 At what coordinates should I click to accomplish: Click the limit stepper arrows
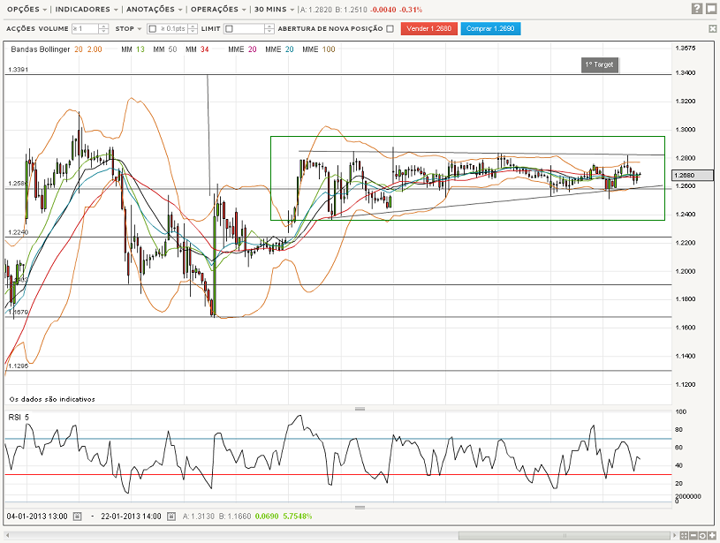click(x=269, y=29)
